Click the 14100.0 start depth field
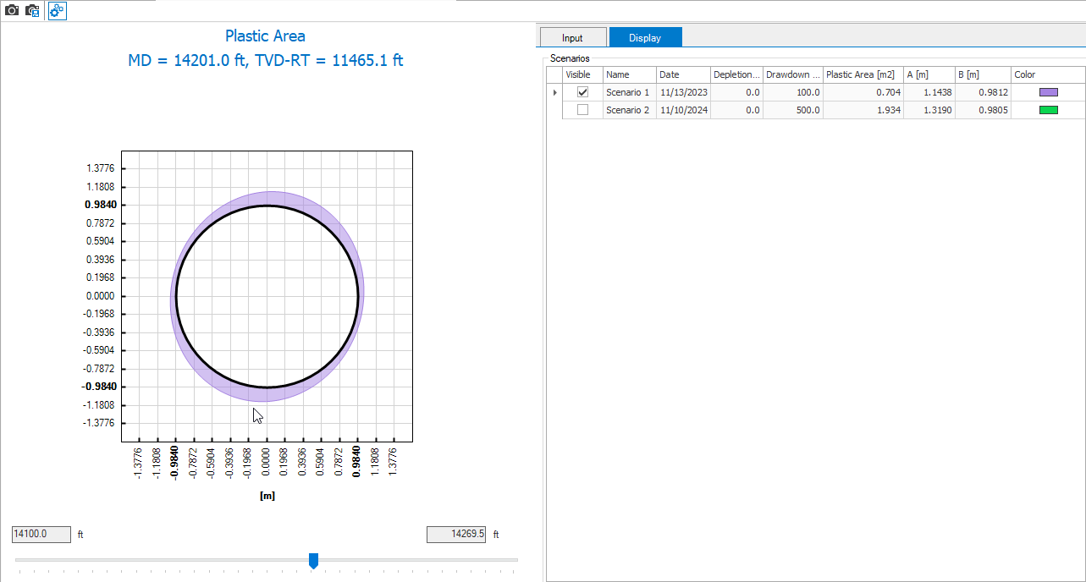The width and height of the screenshot is (1086, 582). pos(41,534)
